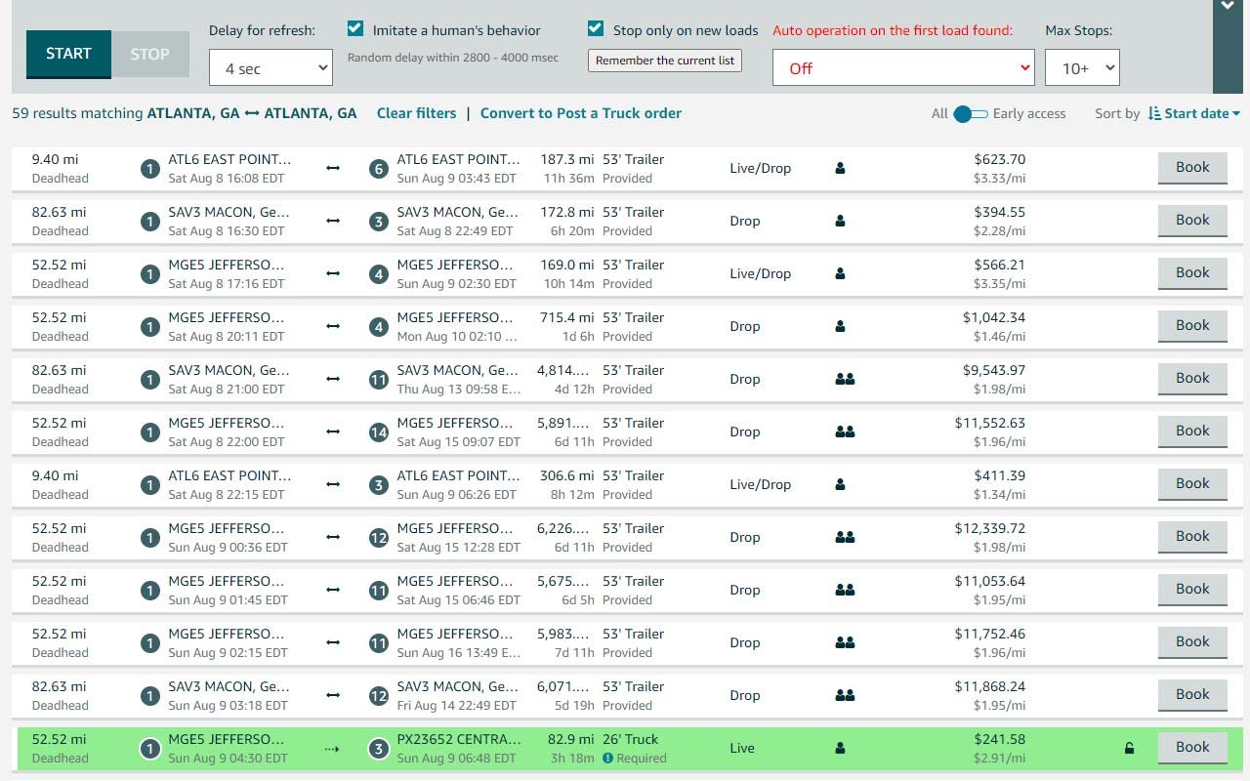Click the $3.33/mi rate text
Screen dimensions: 1250x781
tap(999, 179)
